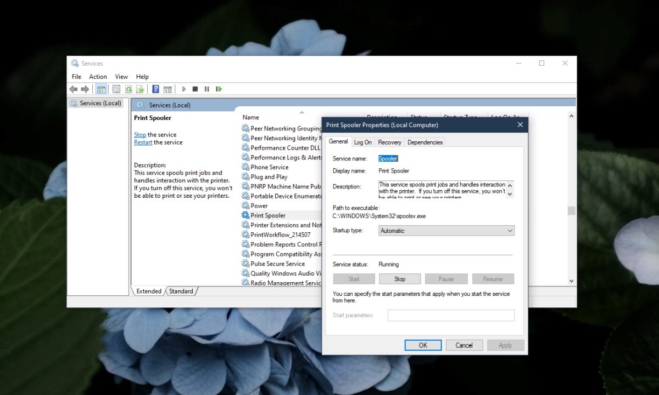This screenshot has width=659, height=395.
Task: Select the gear icon of Plug and Play row
Action: (x=245, y=177)
